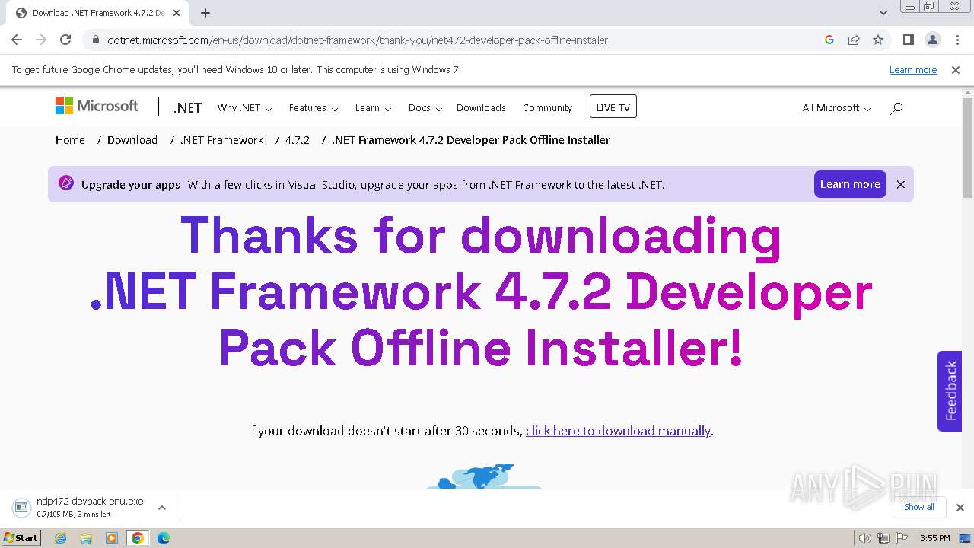Expand the ndp472-devpack-enu.exe download options arrow

tap(161, 507)
